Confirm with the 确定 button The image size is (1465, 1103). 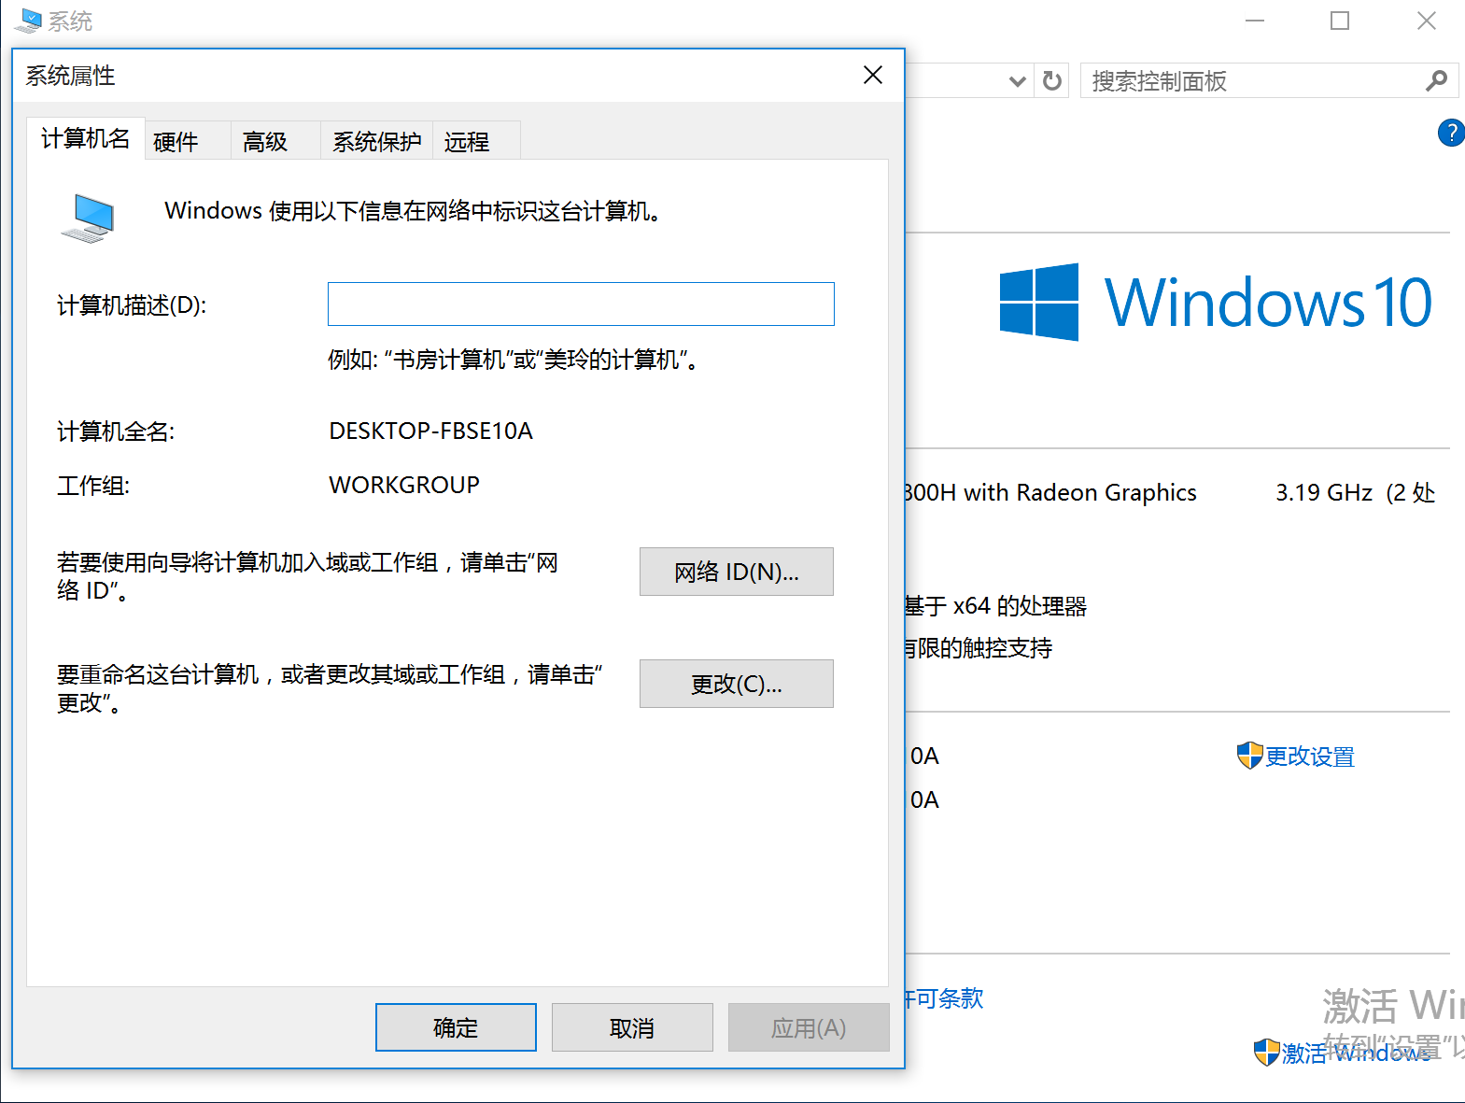click(x=456, y=1027)
